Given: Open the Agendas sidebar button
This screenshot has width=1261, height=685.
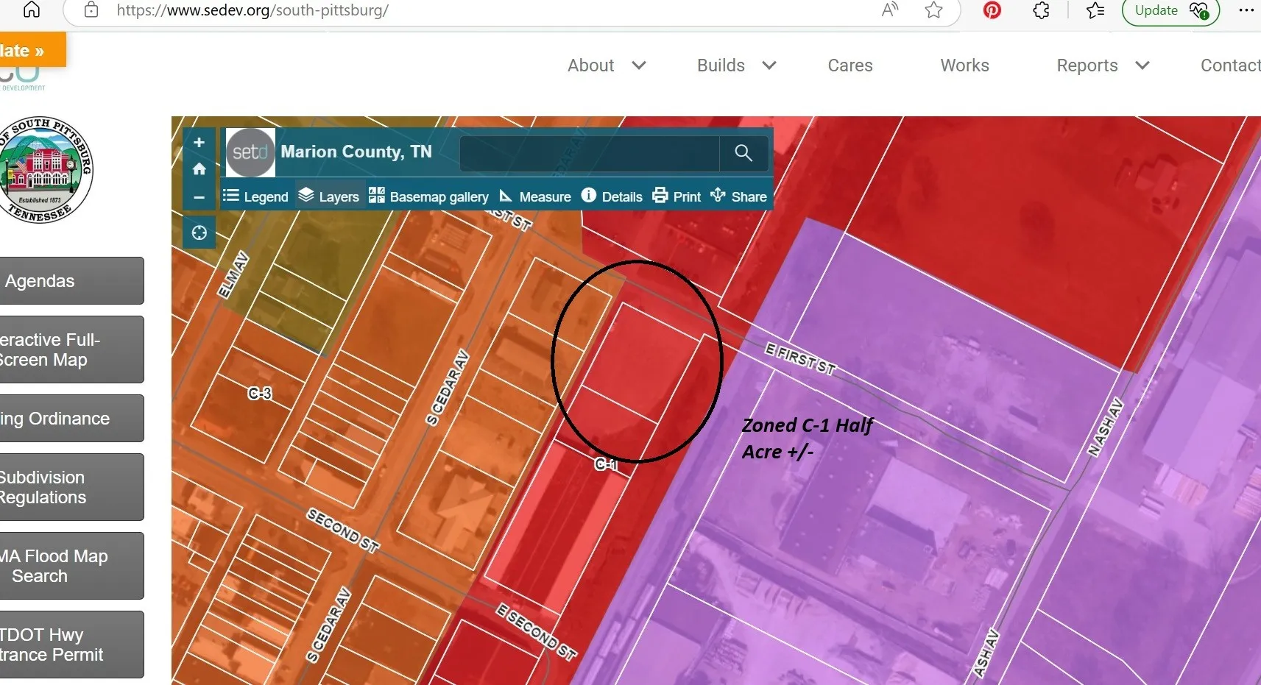Looking at the screenshot, I should (x=71, y=280).
